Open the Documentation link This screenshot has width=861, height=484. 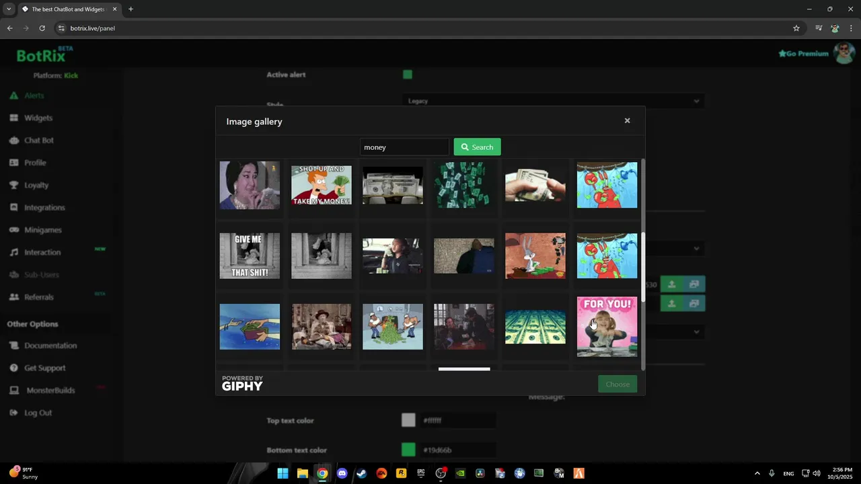pos(50,346)
